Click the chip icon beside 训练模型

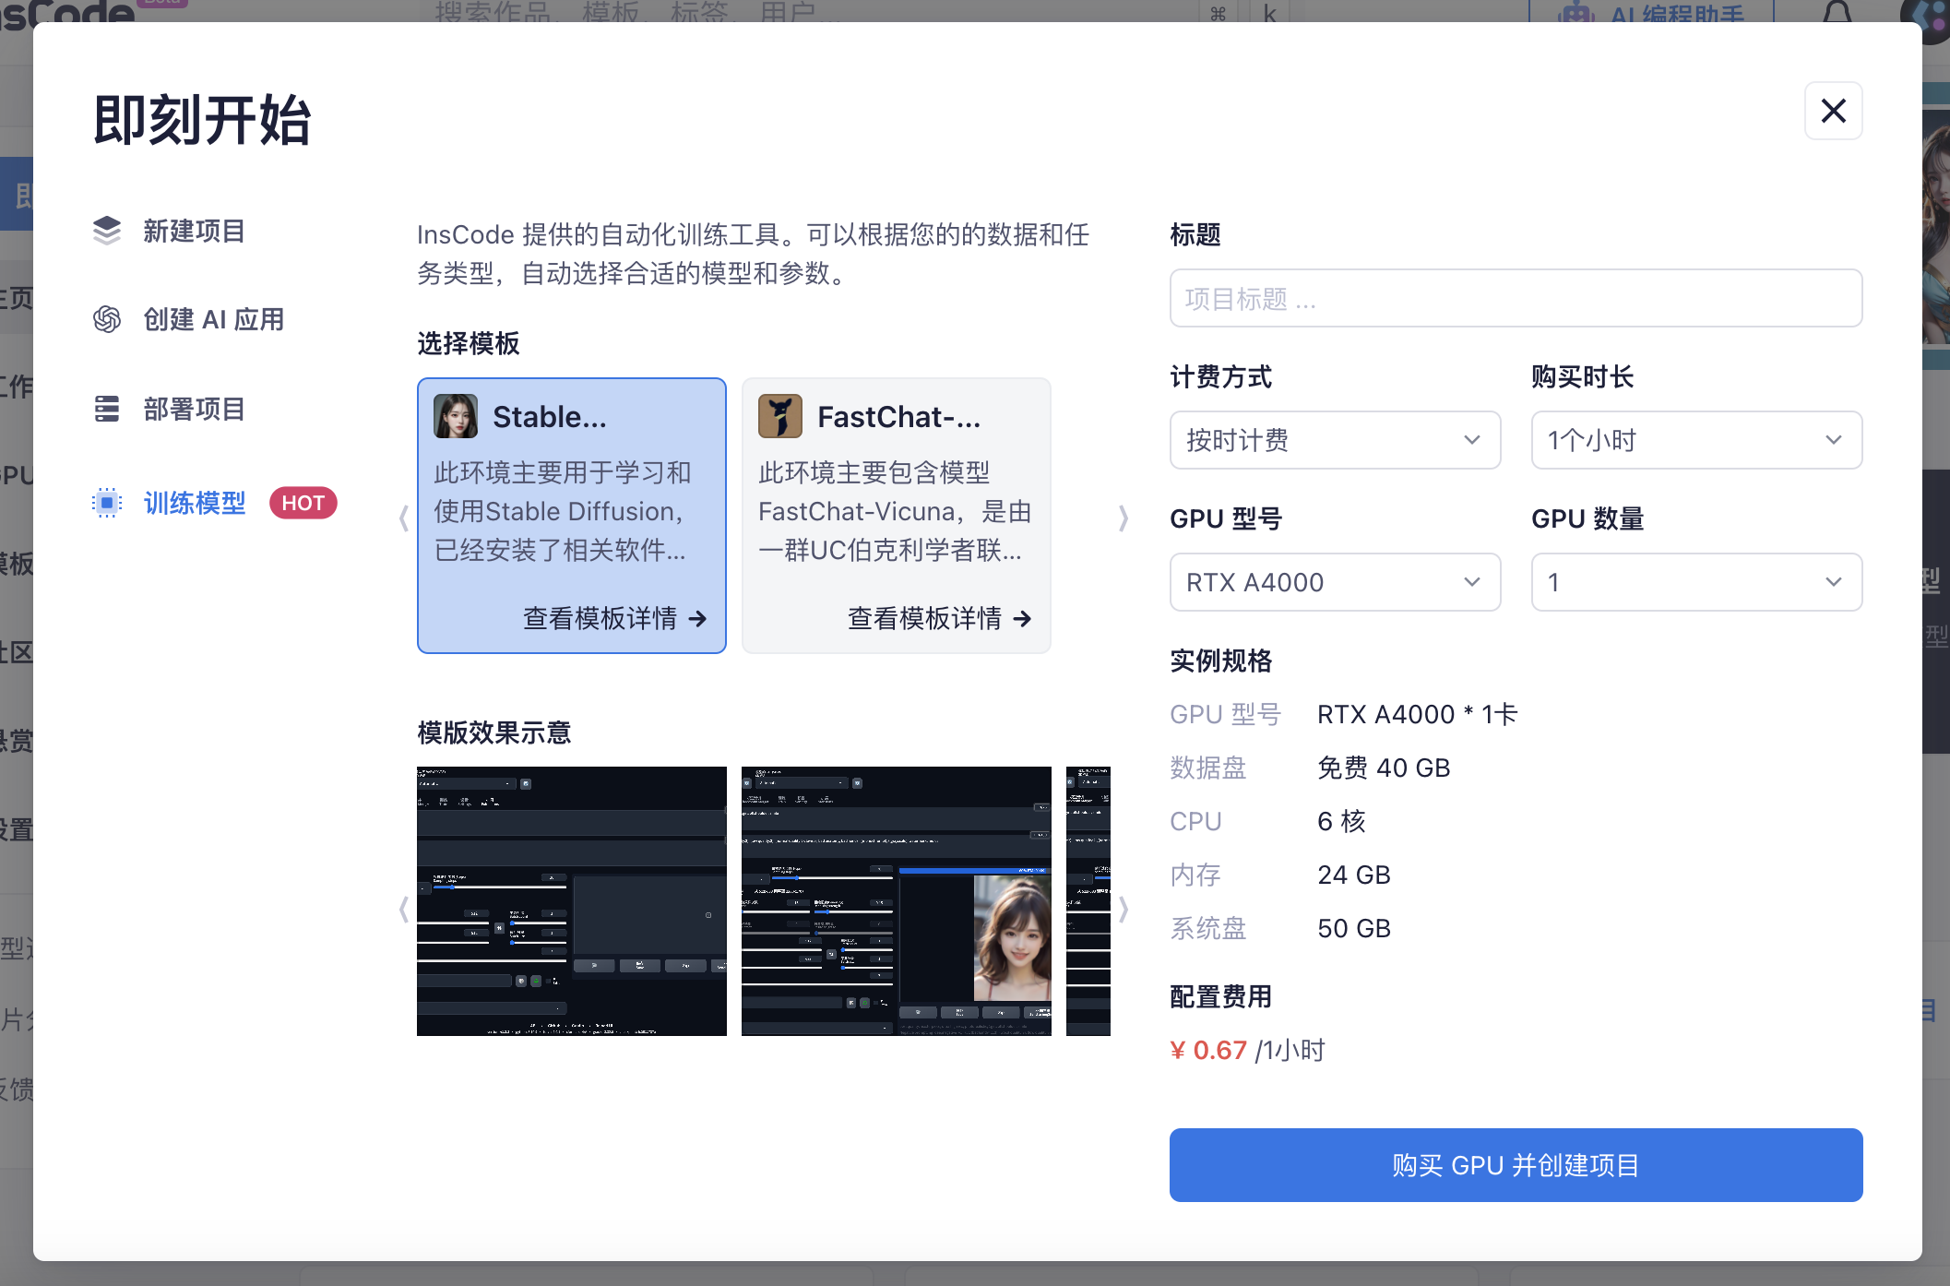point(107,503)
